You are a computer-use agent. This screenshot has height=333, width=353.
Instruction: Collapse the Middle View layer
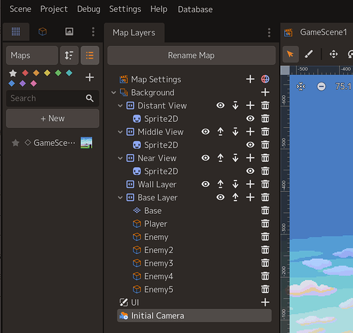[120, 132]
